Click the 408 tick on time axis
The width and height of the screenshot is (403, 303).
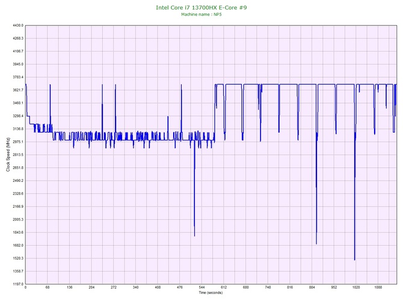tap(158, 287)
